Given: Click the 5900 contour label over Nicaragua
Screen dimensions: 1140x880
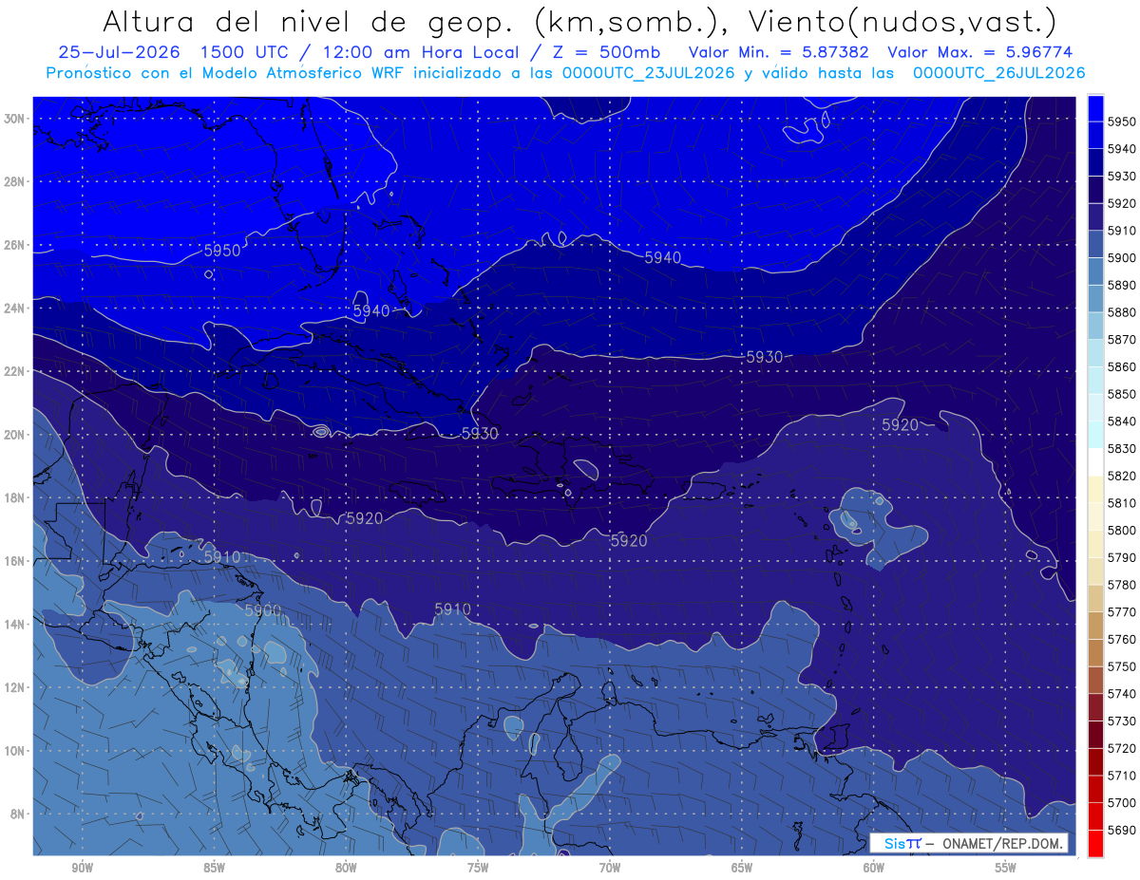Looking at the screenshot, I should [x=263, y=610].
